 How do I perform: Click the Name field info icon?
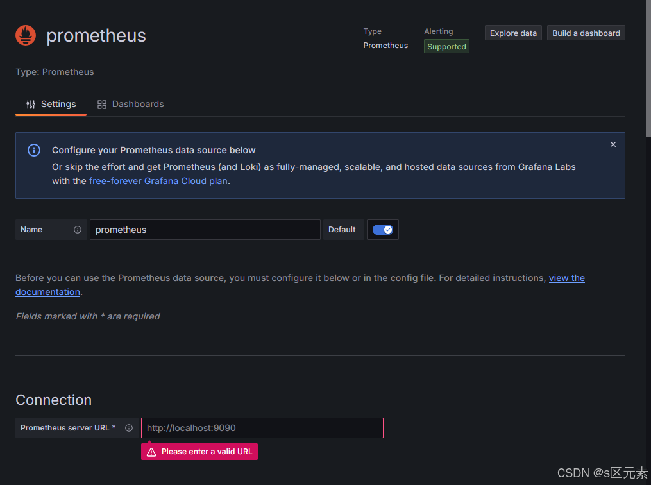78,230
